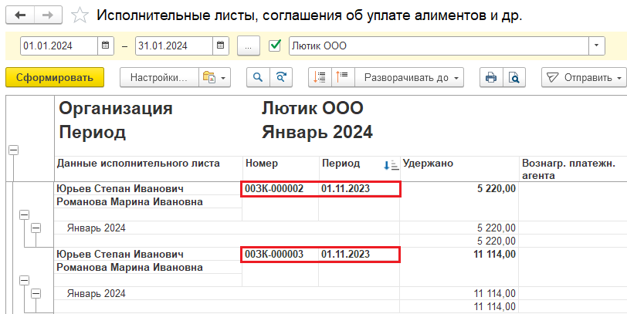
Task: Click the find next icon
Action: [281, 77]
